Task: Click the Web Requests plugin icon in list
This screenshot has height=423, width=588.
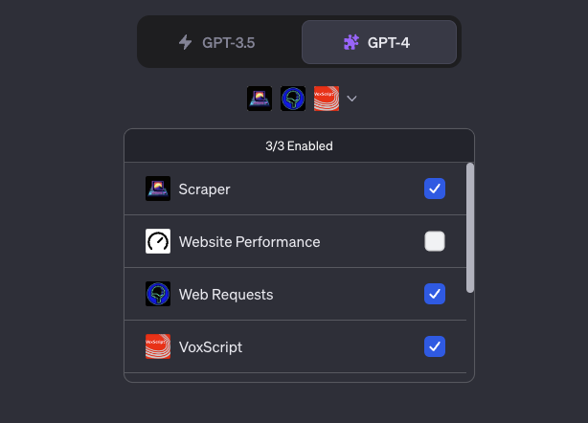Action: point(158,294)
